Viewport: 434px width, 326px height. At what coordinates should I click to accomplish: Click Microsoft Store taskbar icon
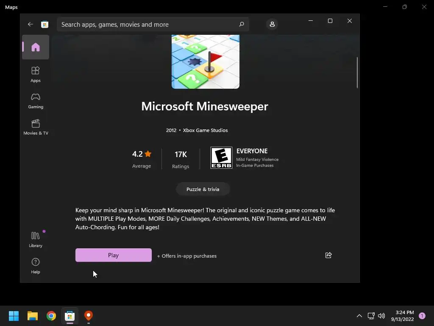[70, 316]
